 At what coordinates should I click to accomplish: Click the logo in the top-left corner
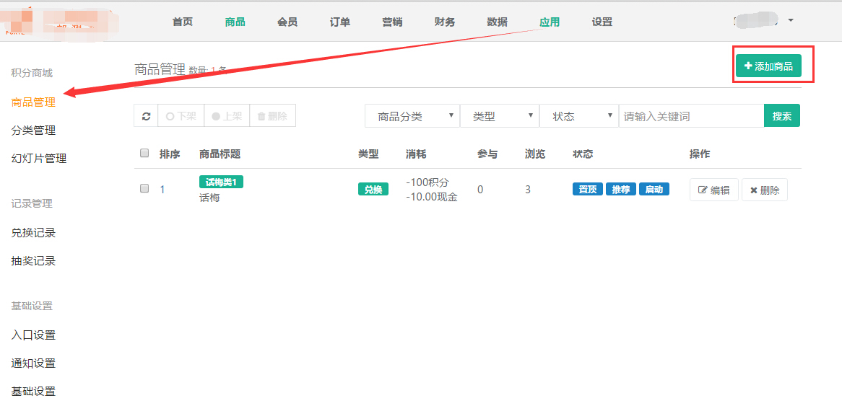(58, 22)
